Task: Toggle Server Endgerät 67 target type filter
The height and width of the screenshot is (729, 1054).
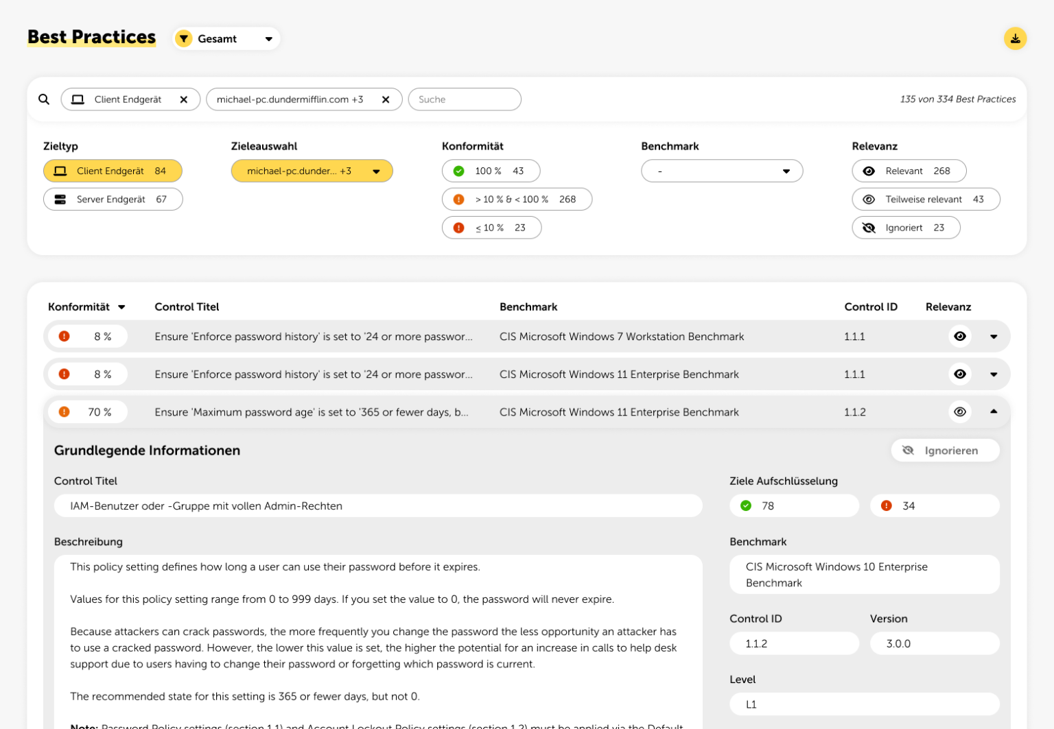Action: point(113,200)
